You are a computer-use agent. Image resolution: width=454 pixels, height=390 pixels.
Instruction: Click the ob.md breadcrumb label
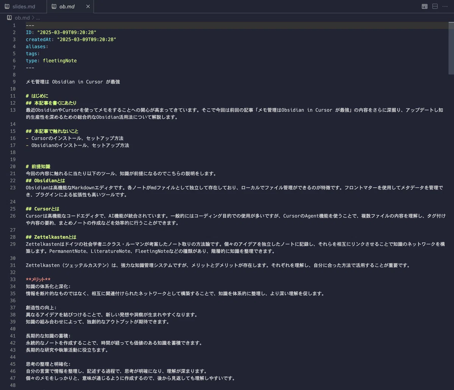coord(22,17)
